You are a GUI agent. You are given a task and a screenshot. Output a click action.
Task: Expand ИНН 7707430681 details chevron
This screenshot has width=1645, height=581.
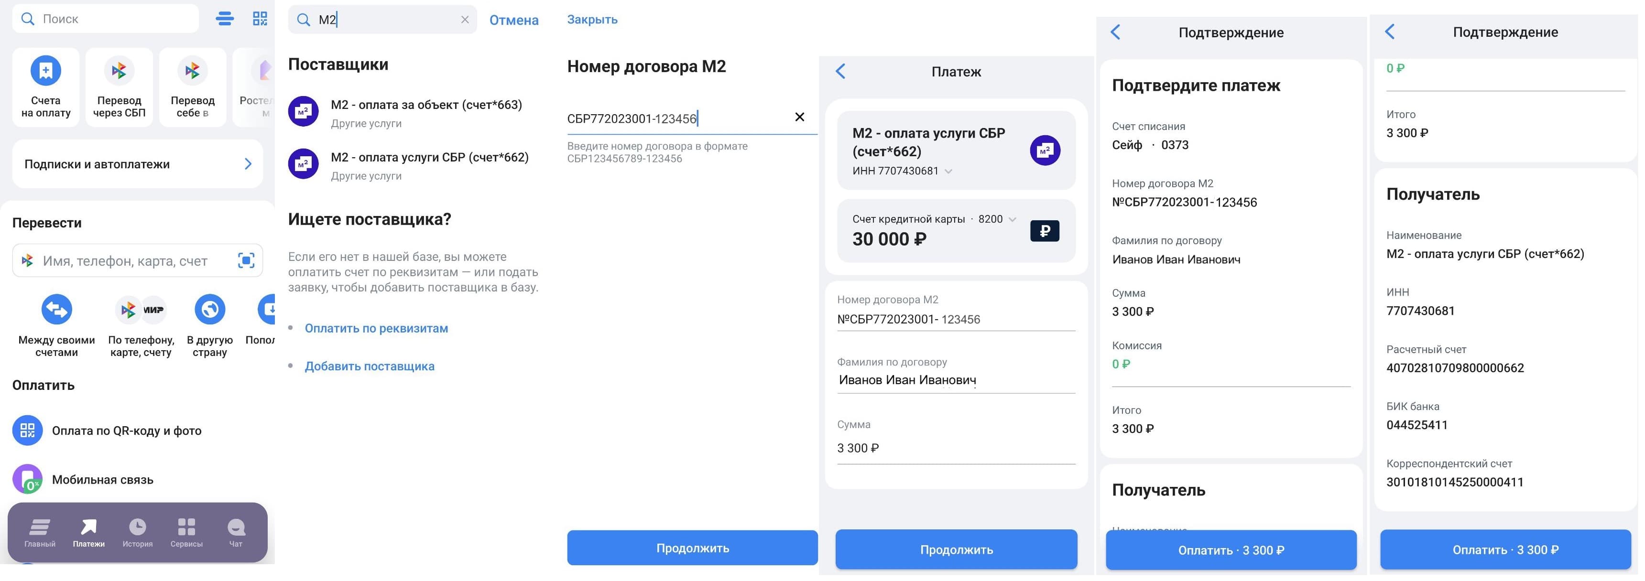click(x=948, y=171)
